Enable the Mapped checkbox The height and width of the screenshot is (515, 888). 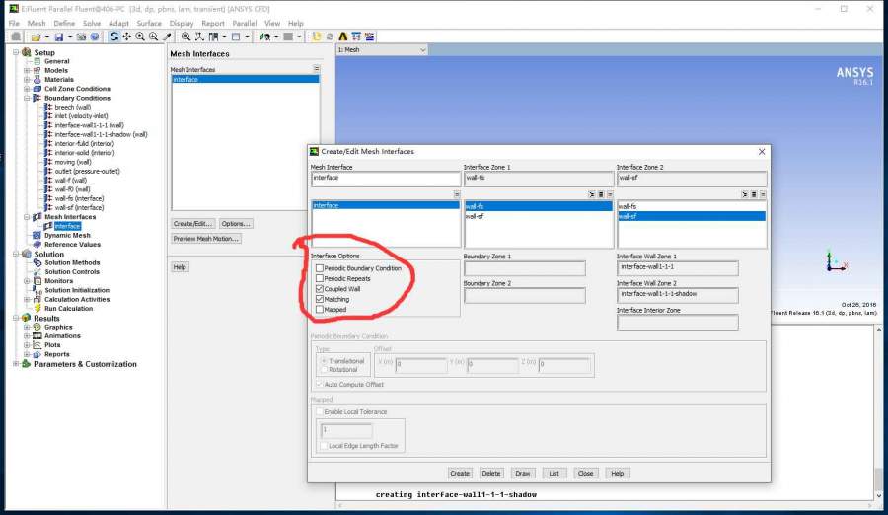(320, 310)
